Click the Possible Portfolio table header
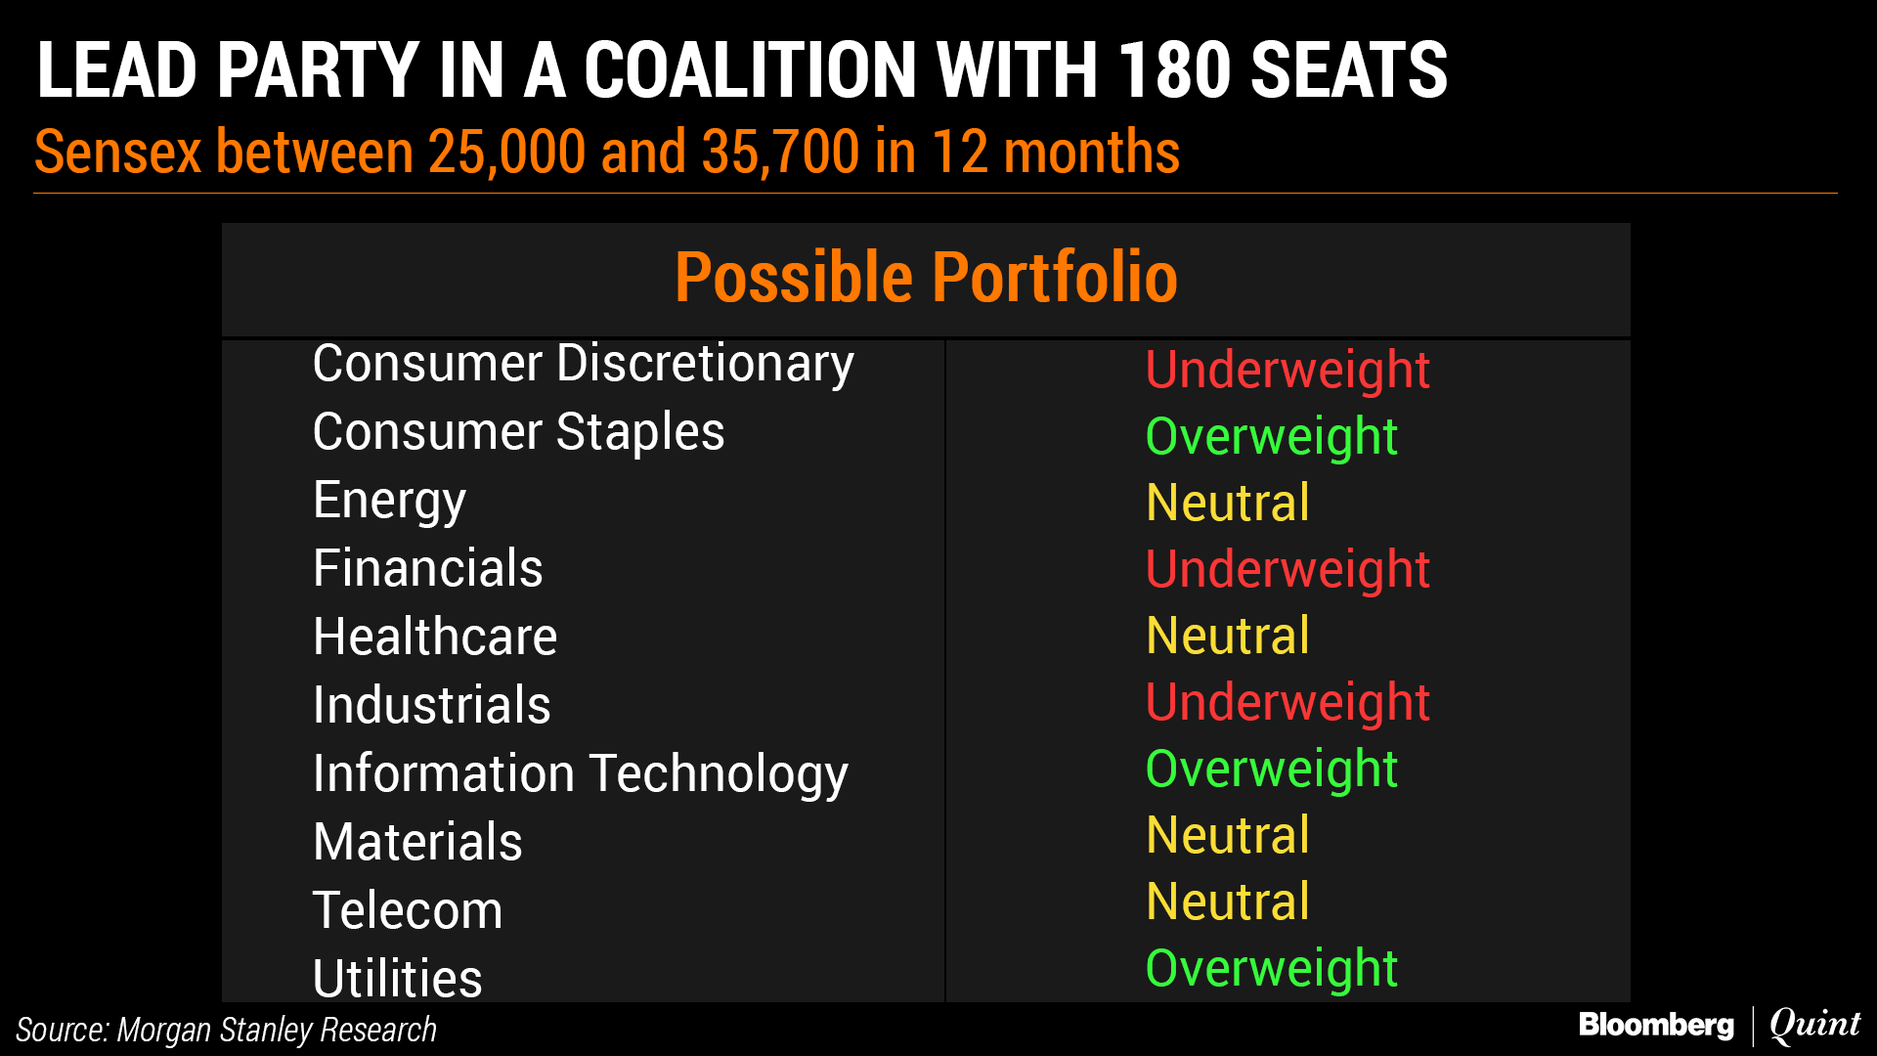 point(926,278)
